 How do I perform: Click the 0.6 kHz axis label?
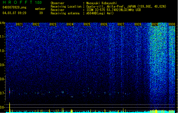point(2,107)
